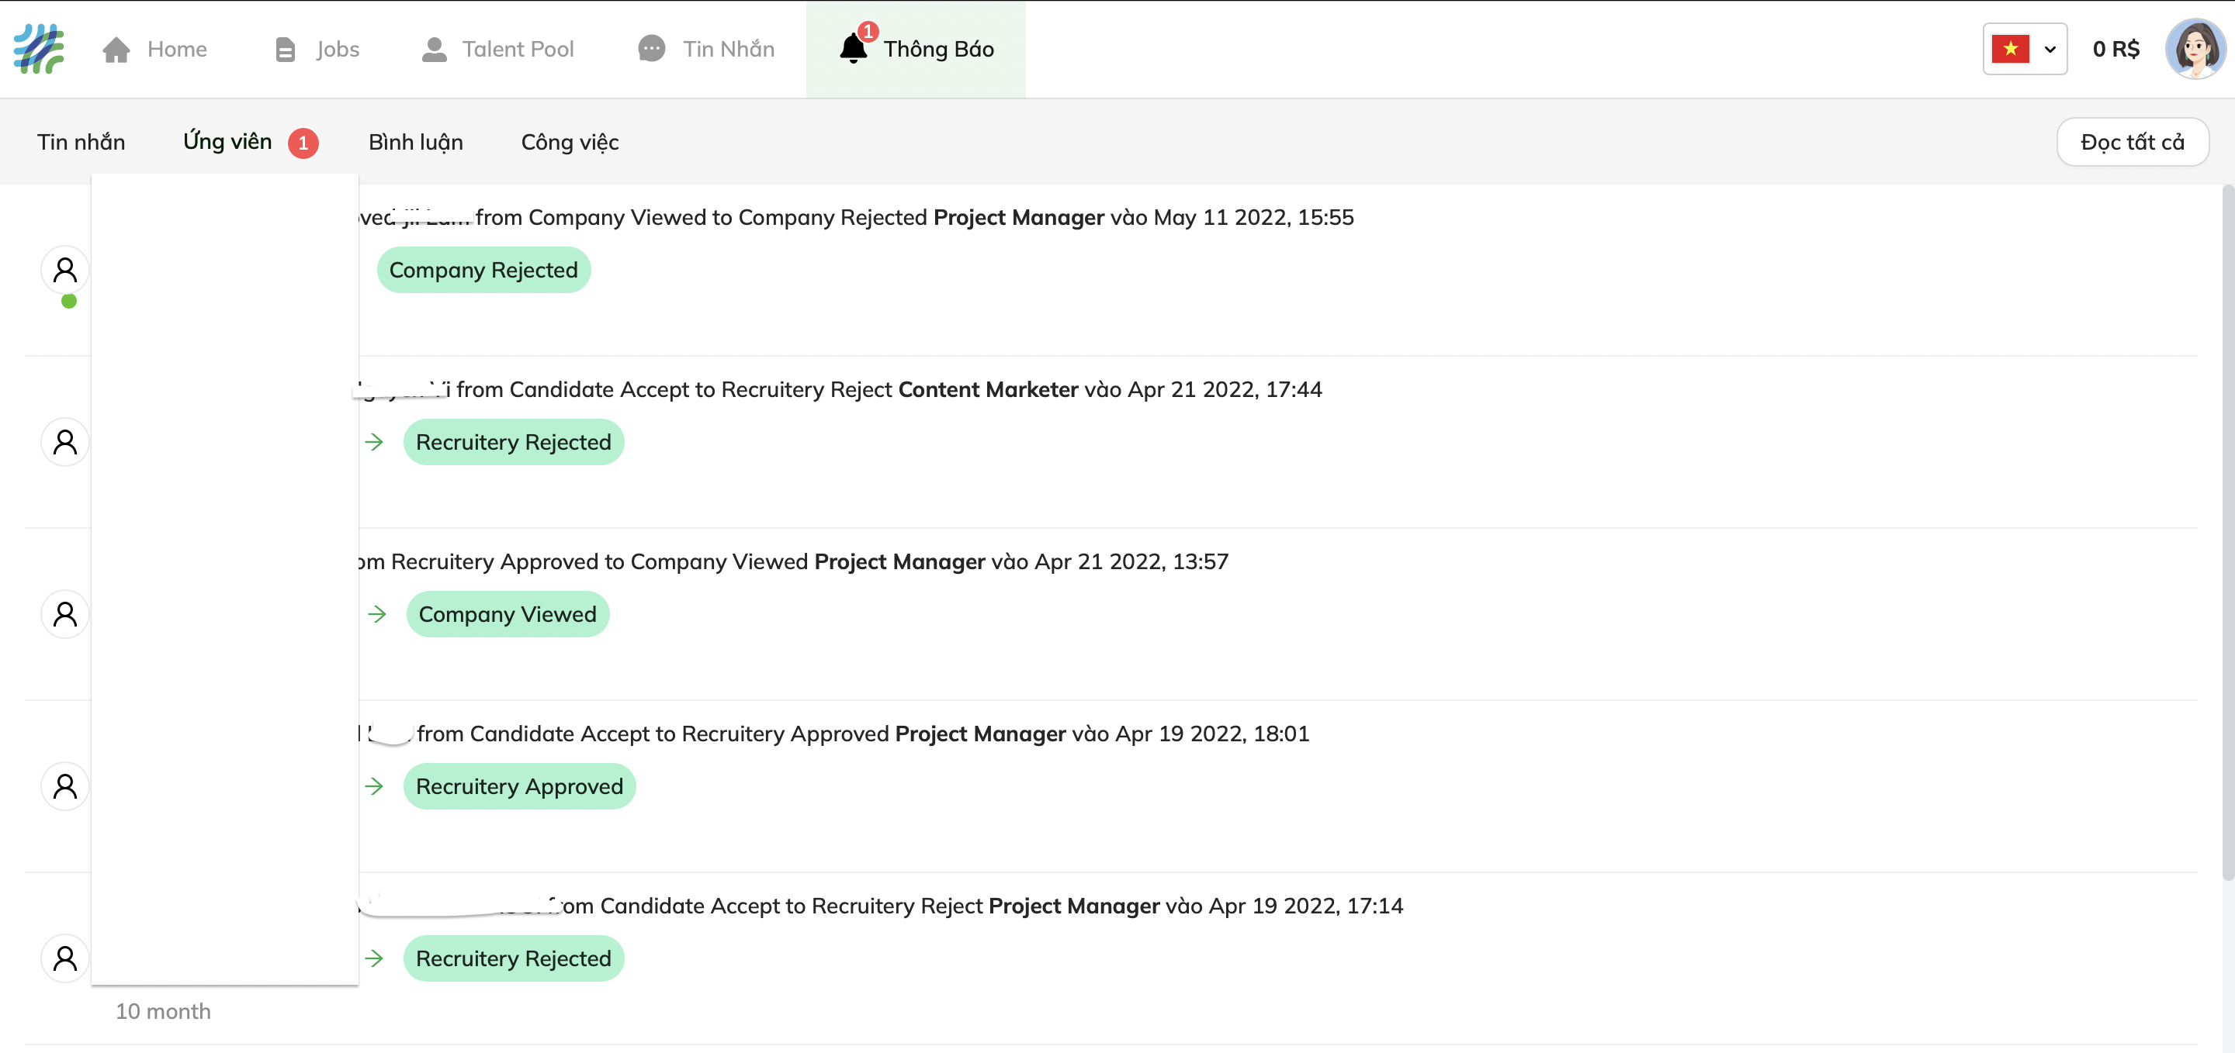2235x1053 pixels.
Task: Open the Bình luận tab
Action: click(x=416, y=142)
